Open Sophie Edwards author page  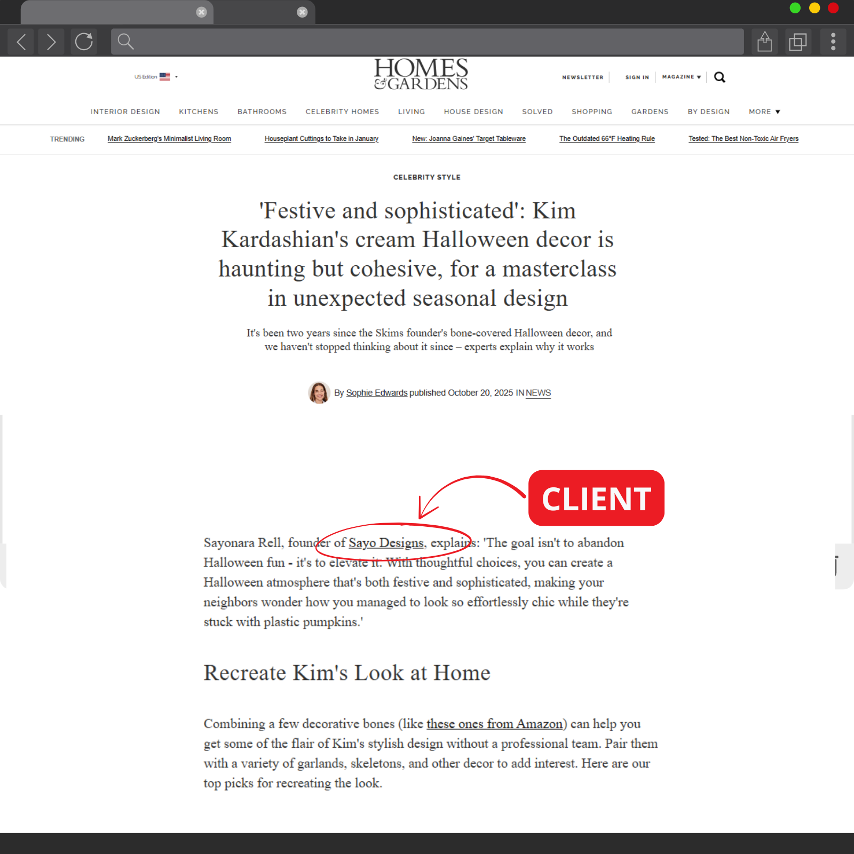tap(376, 393)
